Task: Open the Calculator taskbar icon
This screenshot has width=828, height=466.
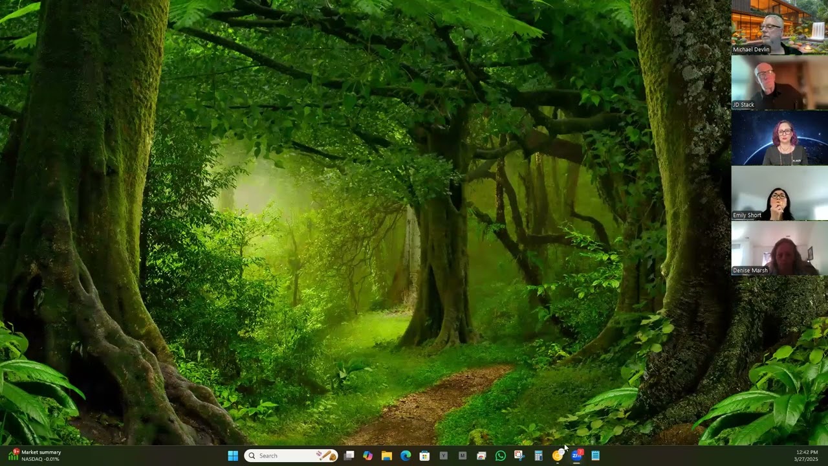Action: (538, 456)
